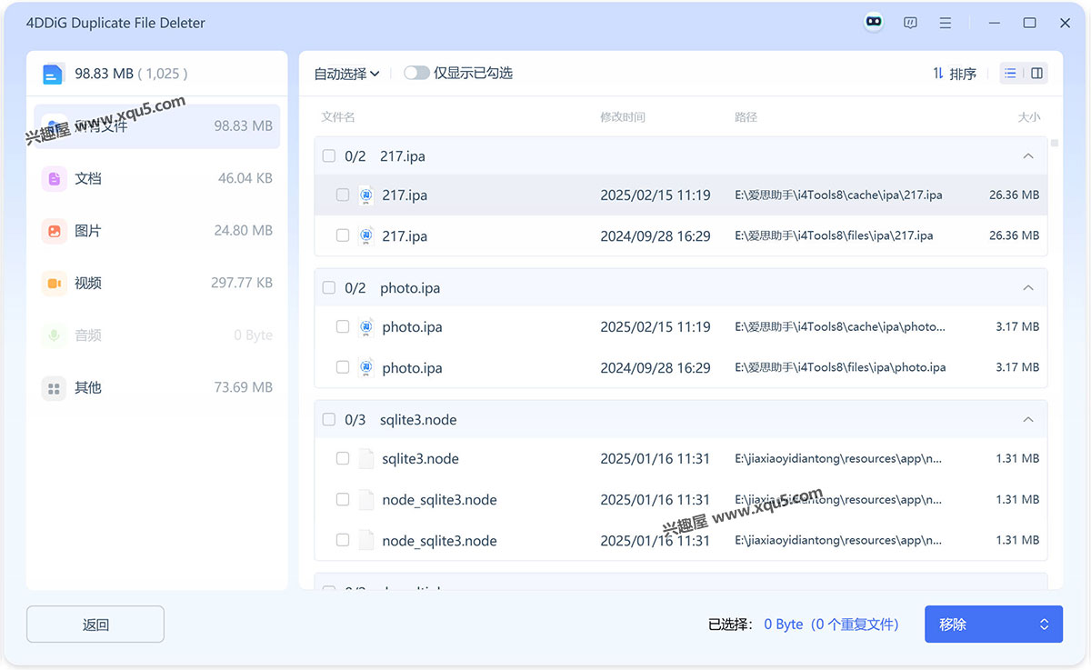Click the 图片 category icon
Image resolution: width=1091 pixels, height=670 pixels.
tap(55, 231)
